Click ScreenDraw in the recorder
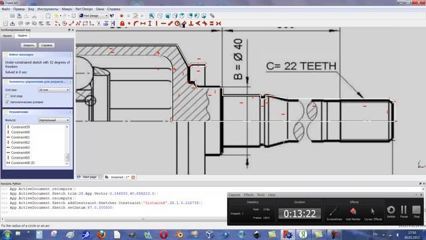The width and height of the screenshot is (426, 240). click(x=334, y=213)
